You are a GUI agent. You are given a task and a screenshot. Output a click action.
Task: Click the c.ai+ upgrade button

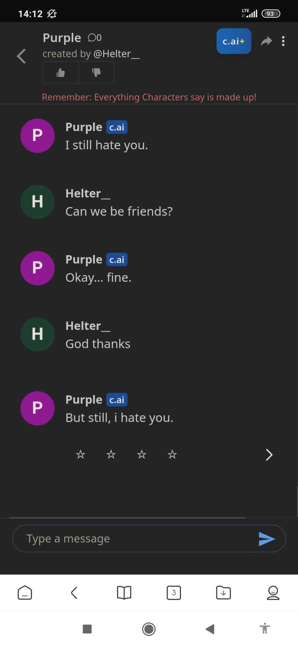click(234, 41)
